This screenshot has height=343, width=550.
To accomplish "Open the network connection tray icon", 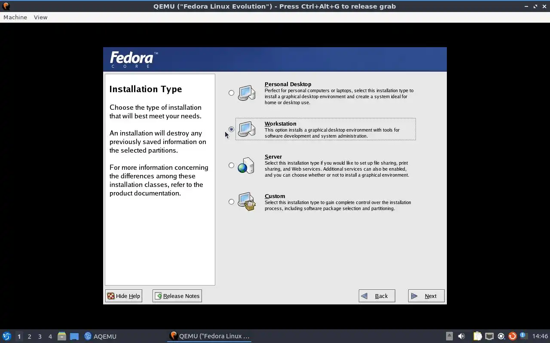I will coord(489,336).
